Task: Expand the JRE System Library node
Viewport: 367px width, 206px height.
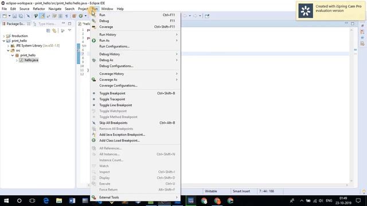Action: [8, 46]
